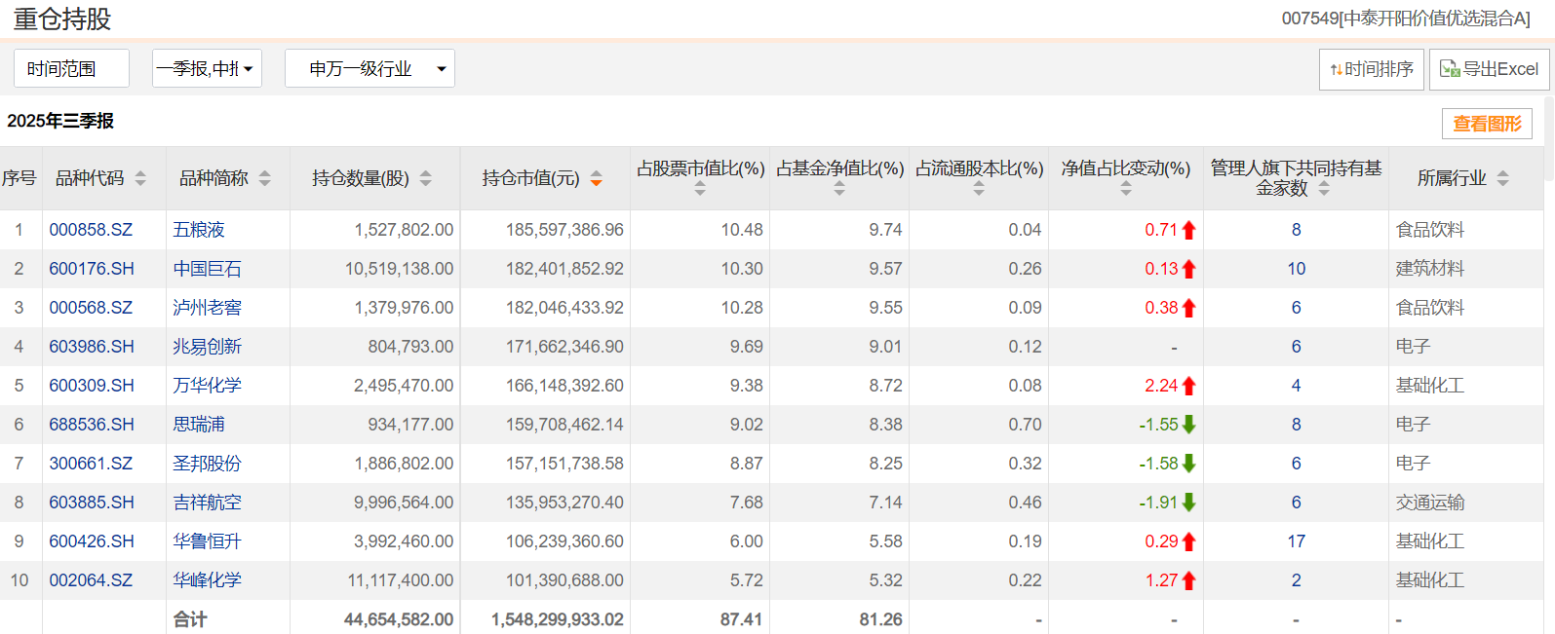The width and height of the screenshot is (1555, 634).
Task: Click co-holding fund count 2 for 华峰化学
Action: (1296, 580)
